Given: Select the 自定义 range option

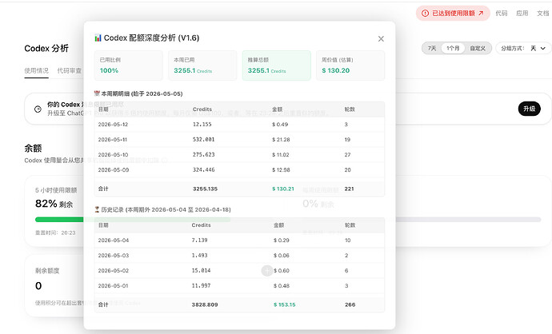Looking at the screenshot, I should tap(478, 48).
